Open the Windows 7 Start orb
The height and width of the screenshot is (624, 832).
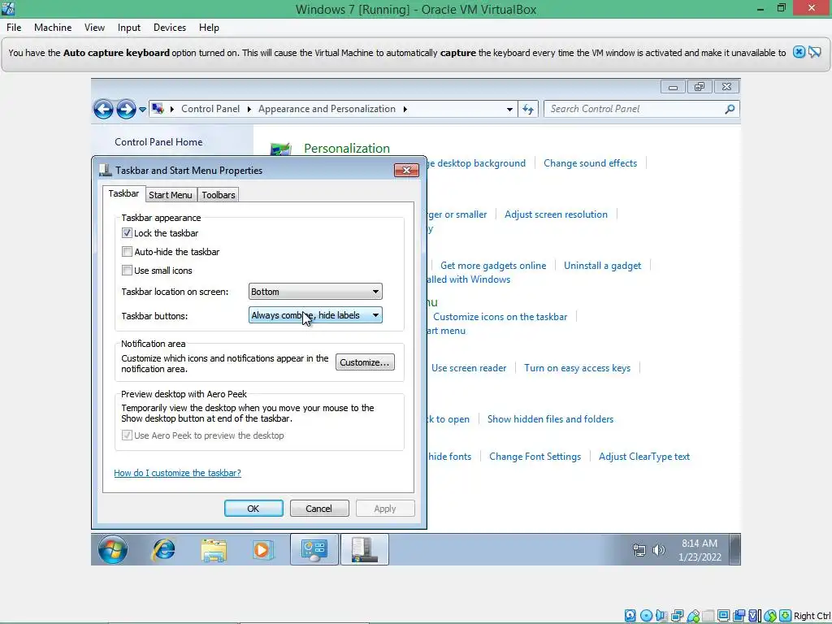click(x=112, y=549)
